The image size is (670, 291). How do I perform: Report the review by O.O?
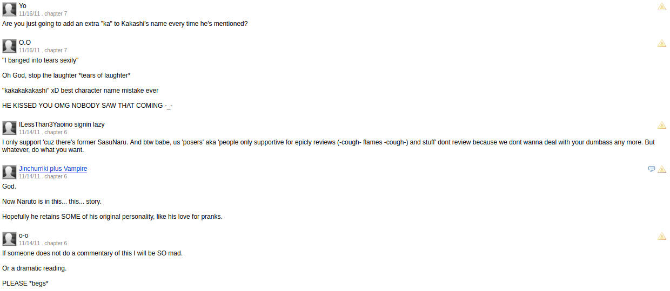click(661, 44)
